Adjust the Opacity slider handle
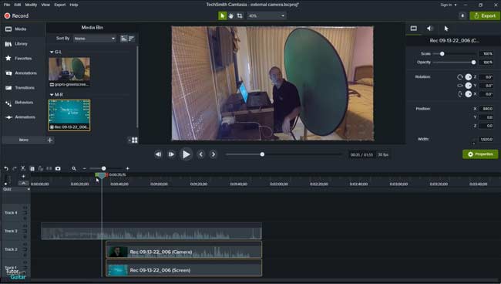 click(x=473, y=63)
